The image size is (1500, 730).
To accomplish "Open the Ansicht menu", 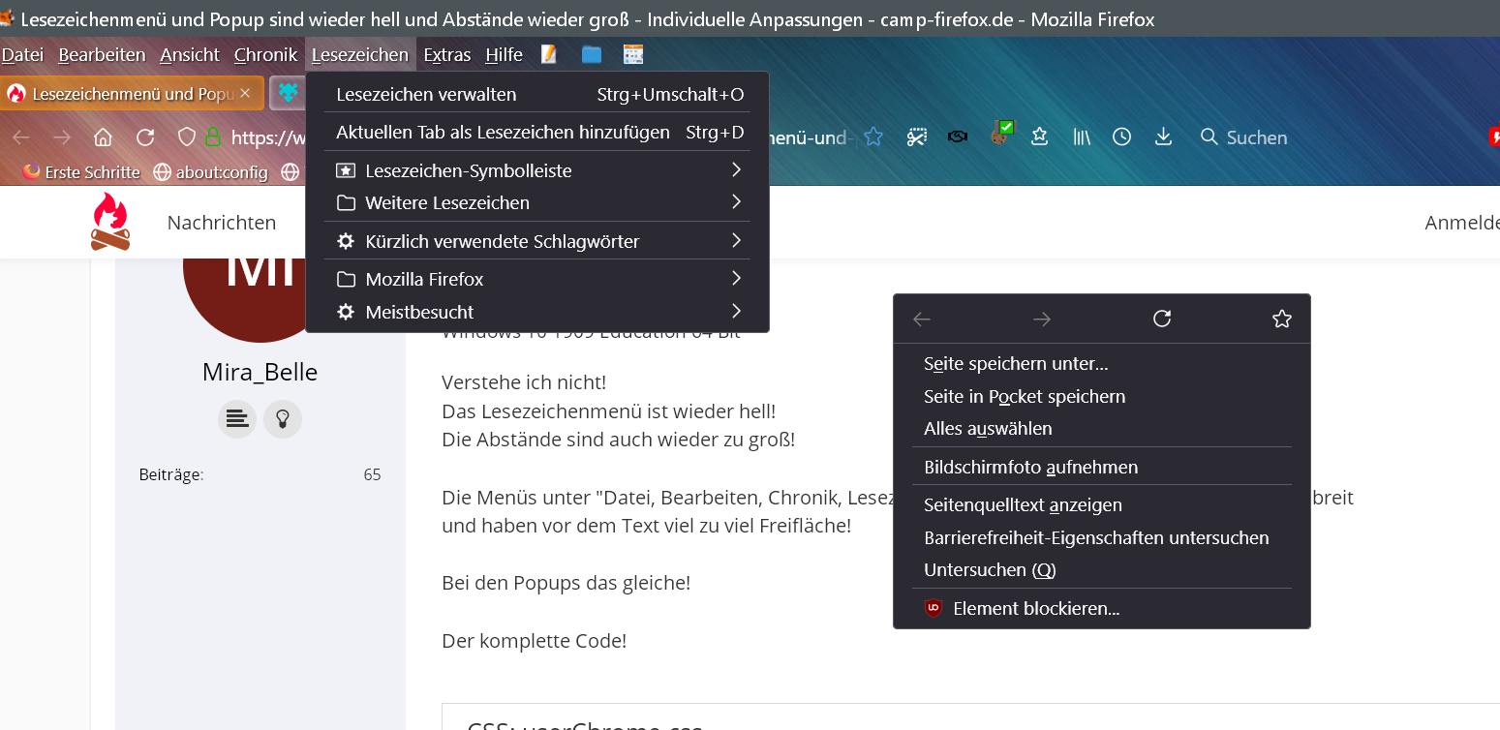I will point(190,55).
